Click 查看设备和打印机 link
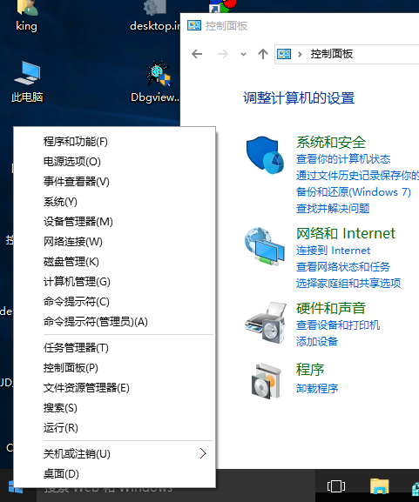This screenshot has width=419, height=502. click(338, 325)
